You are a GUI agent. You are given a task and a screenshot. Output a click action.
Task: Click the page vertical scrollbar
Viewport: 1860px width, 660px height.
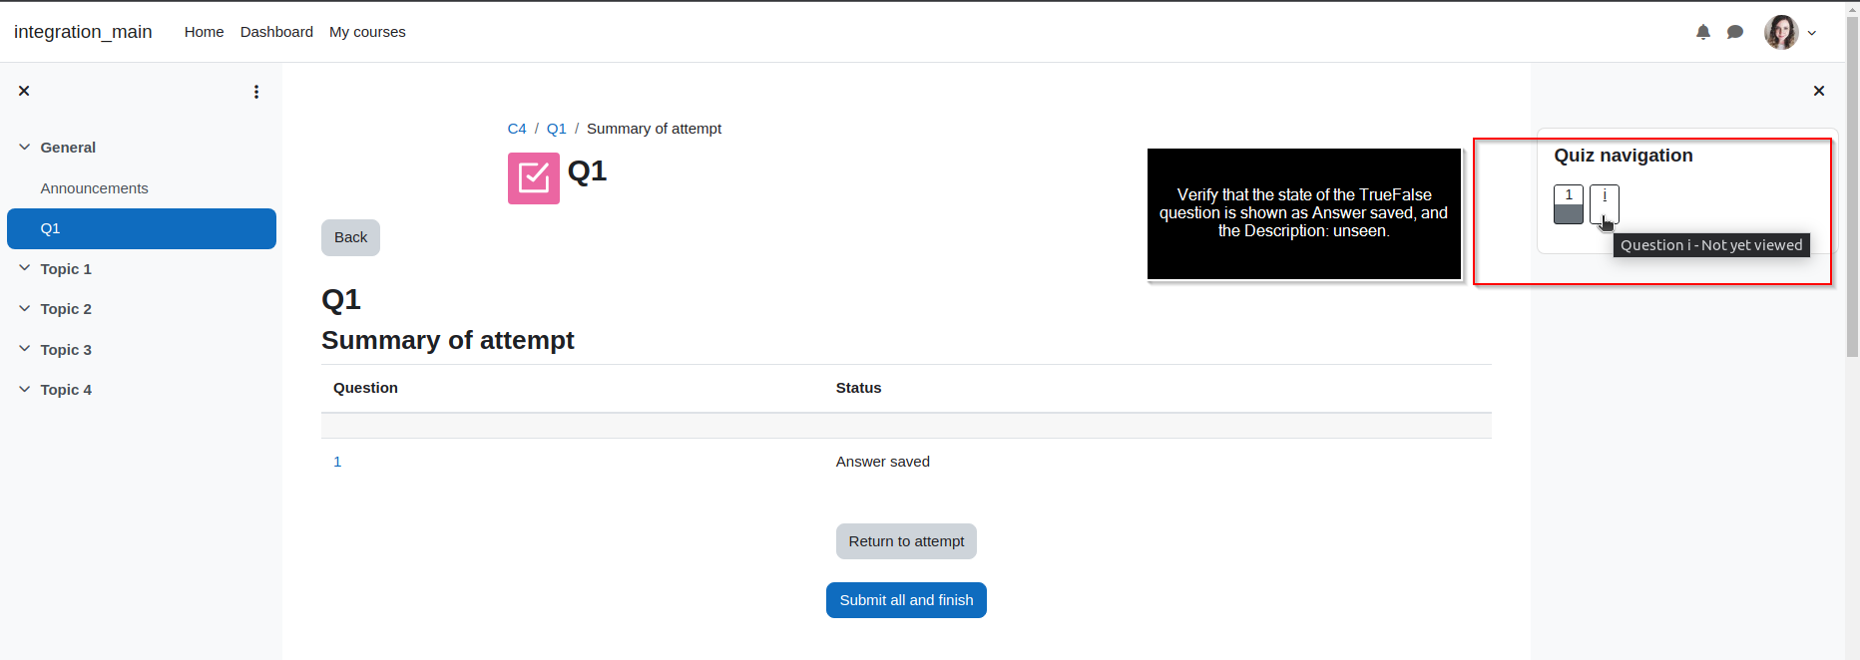point(1852,187)
